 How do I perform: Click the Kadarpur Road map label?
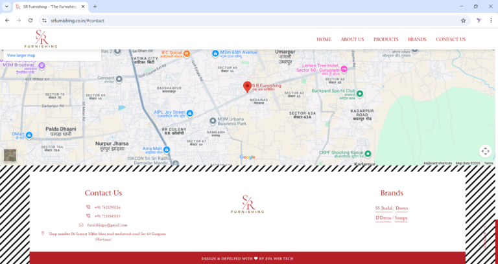(362, 115)
